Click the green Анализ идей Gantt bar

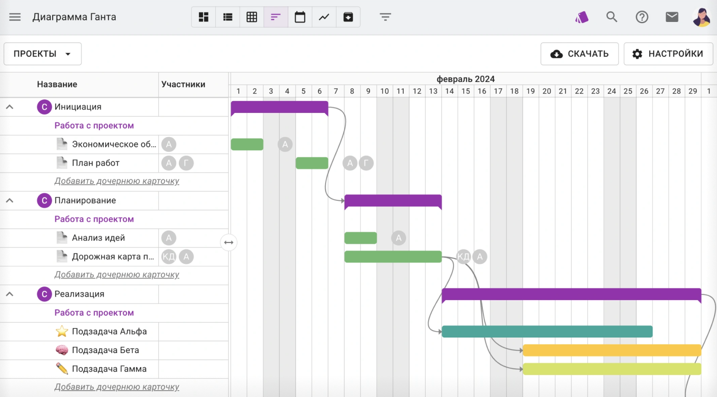pyautogui.click(x=361, y=238)
